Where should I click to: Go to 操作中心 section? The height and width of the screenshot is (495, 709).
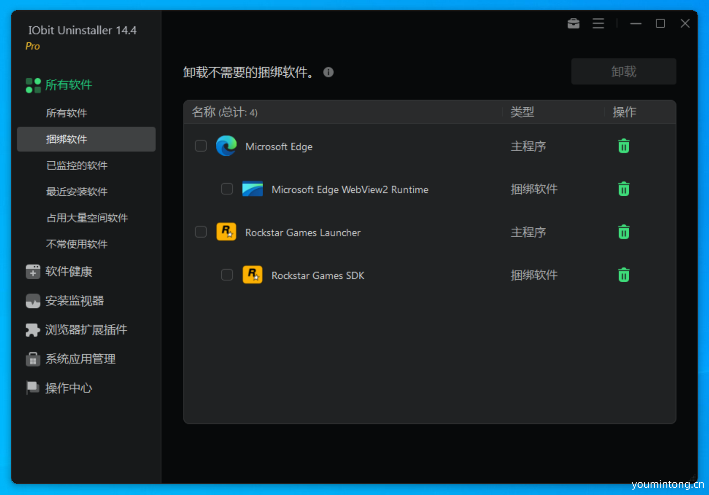pos(69,388)
